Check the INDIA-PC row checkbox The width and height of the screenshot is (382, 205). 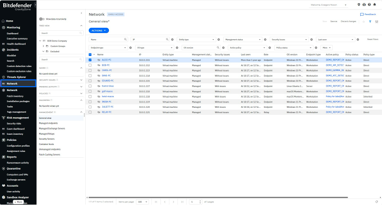pyautogui.click(x=90, y=102)
